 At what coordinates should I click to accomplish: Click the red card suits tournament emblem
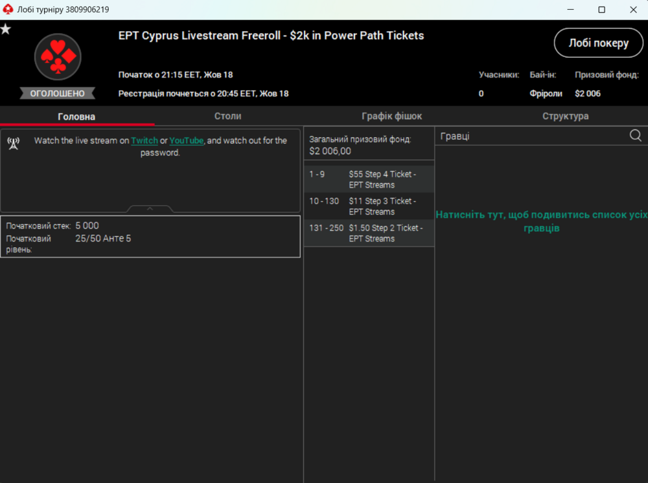tap(58, 57)
